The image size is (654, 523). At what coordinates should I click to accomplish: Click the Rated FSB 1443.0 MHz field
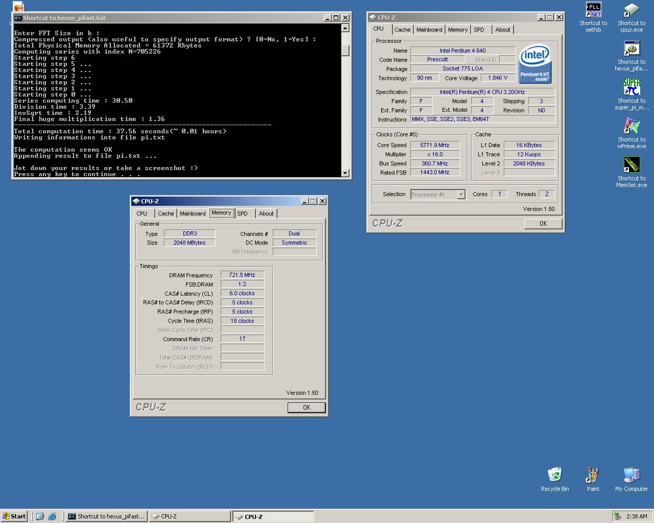pyautogui.click(x=435, y=173)
